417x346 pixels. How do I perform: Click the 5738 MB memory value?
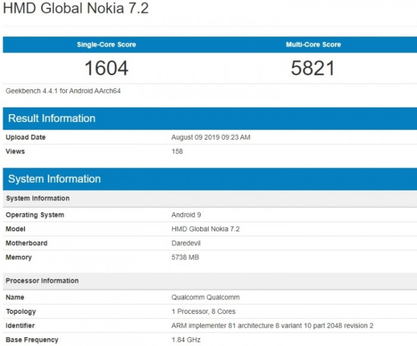185,257
